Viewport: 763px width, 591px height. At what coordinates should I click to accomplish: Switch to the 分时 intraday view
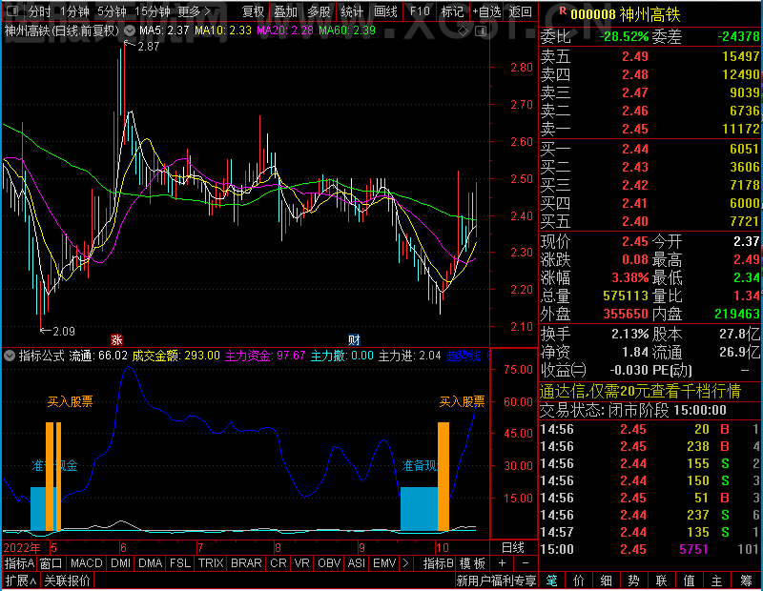pyautogui.click(x=40, y=11)
